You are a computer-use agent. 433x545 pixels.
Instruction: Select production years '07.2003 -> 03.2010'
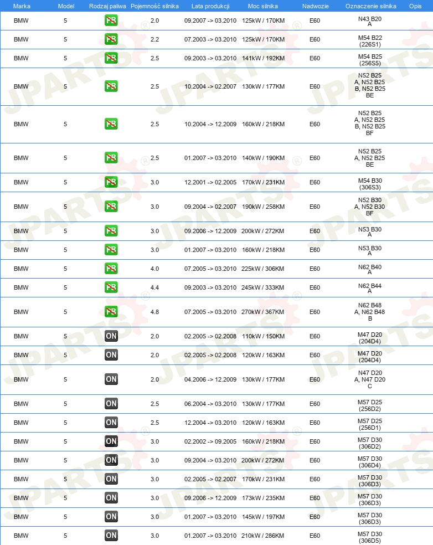pyautogui.click(x=210, y=39)
